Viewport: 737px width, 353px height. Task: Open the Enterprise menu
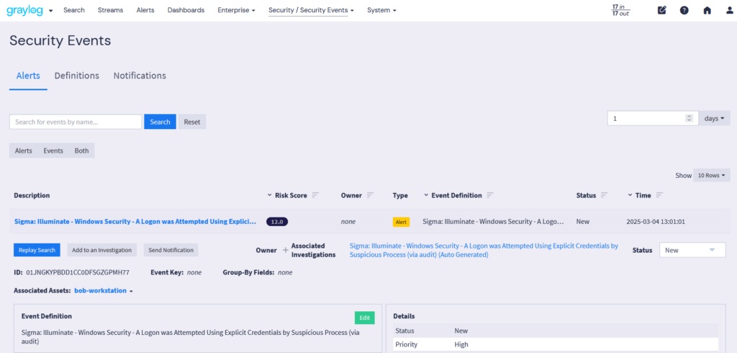pos(236,10)
